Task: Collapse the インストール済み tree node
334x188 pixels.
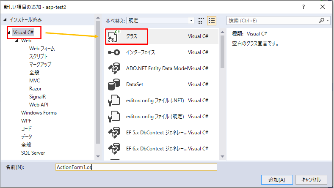Action: click(5, 19)
